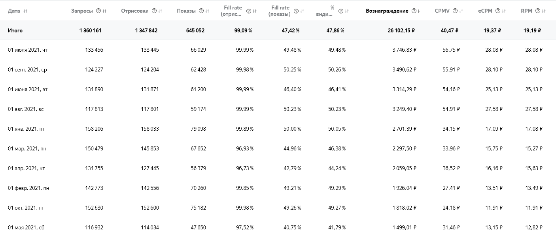Click the CPMV column header label

pyautogui.click(x=443, y=11)
